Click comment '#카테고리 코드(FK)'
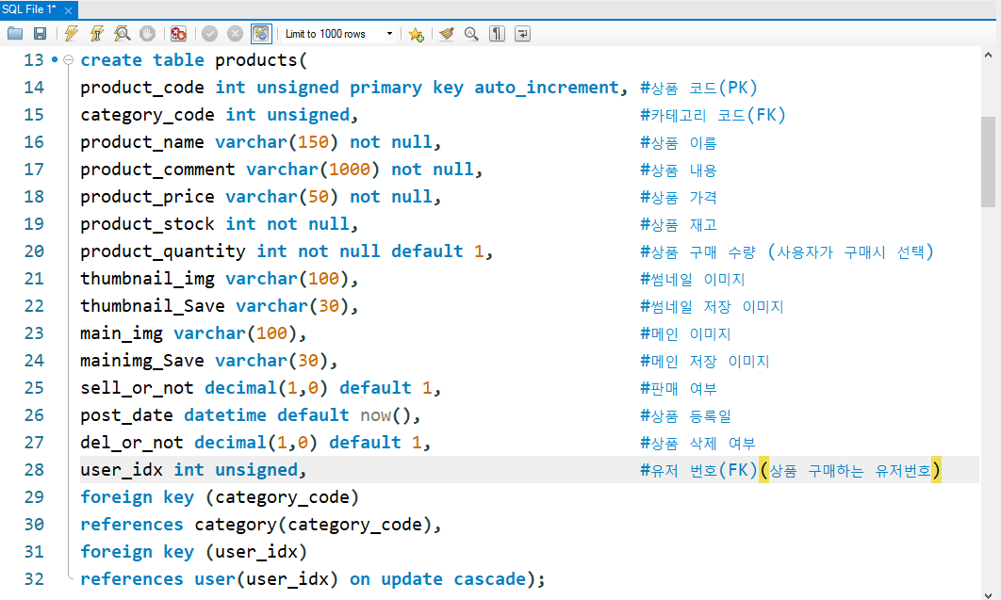 tap(713, 115)
